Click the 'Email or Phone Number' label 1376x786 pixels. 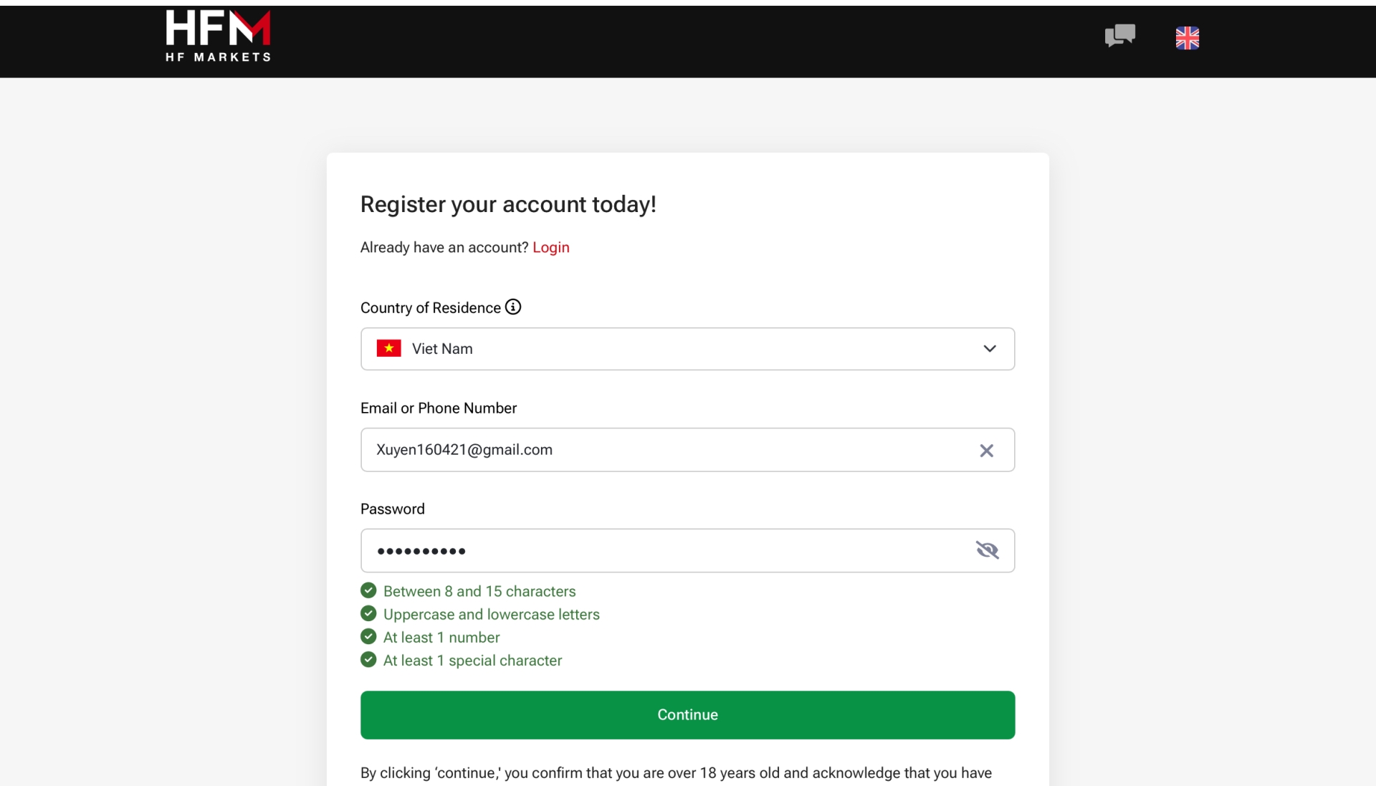click(438, 408)
